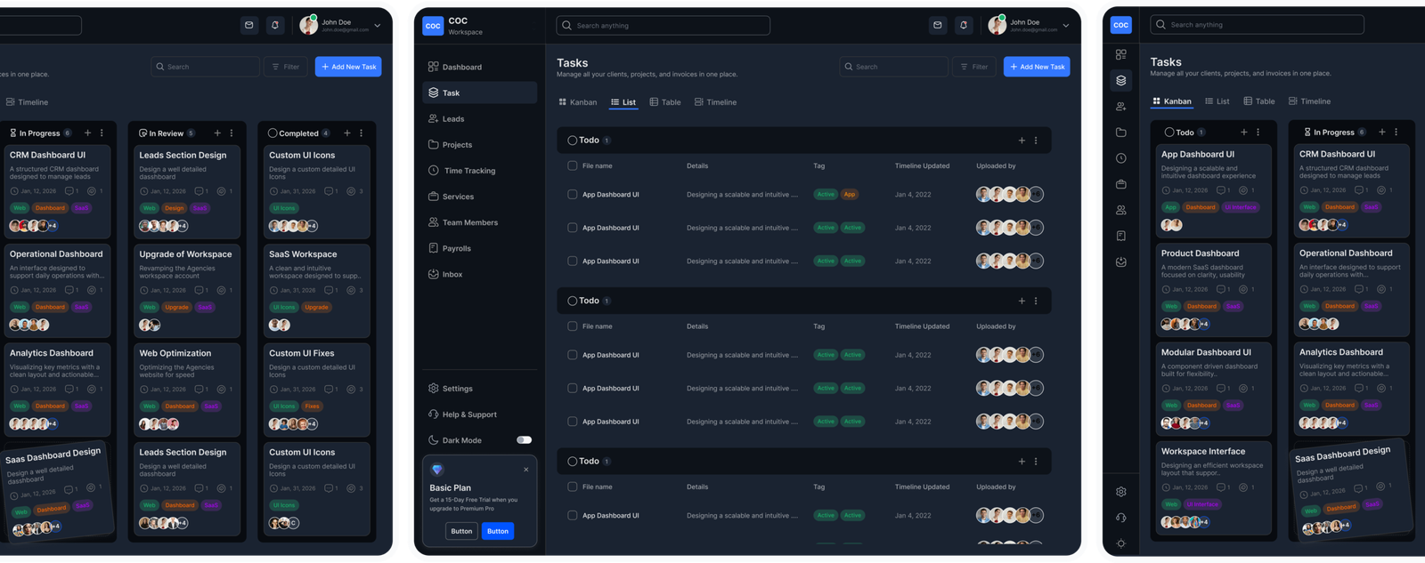
Task: Open Team Members in the sidebar
Action: coord(469,222)
